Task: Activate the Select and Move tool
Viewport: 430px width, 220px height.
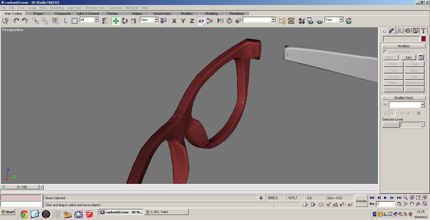Action: coord(116,21)
